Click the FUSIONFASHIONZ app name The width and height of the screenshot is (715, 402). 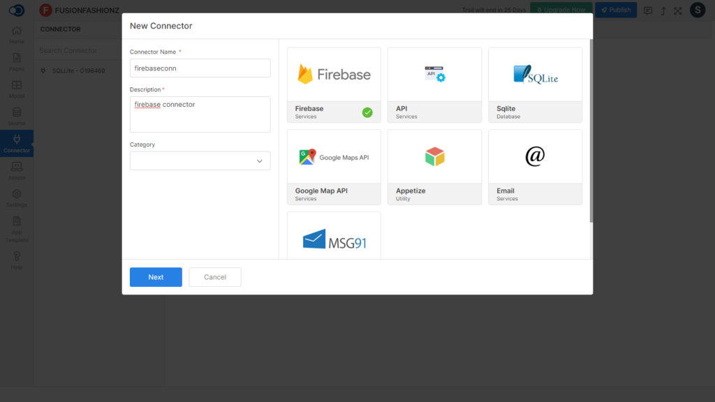[x=87, y=10]
